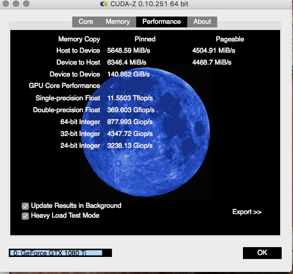293x274 pixels.
Task: Click the Pinned column header
Action: pos(145,39)
